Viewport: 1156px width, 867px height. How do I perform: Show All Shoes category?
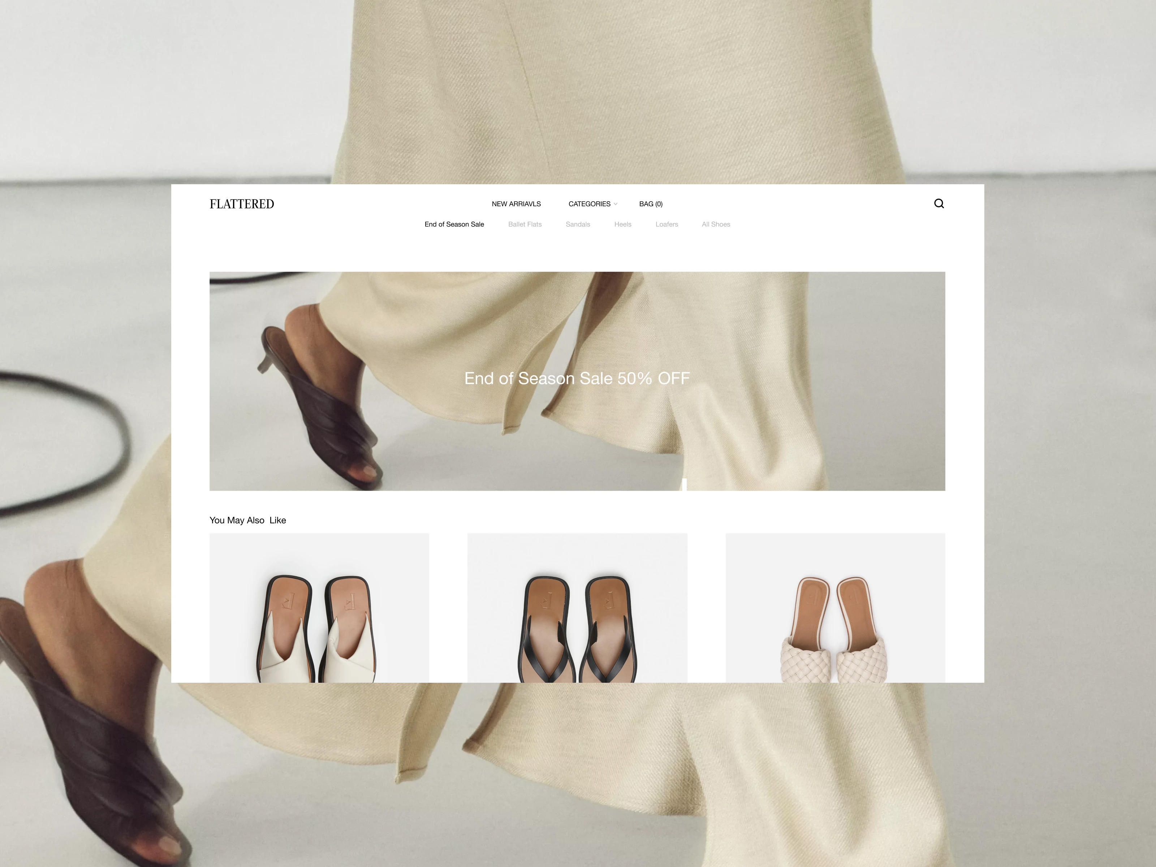tap(715, 224)
